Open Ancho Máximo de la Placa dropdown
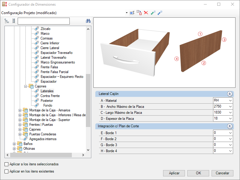 [230, 107]
